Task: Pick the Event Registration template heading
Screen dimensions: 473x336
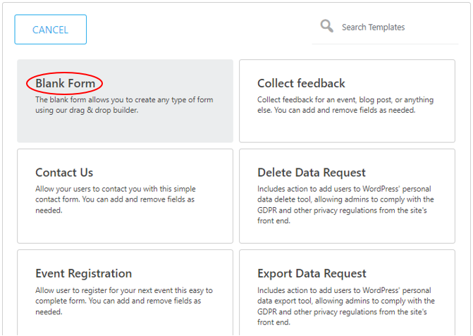Action: 84,273
